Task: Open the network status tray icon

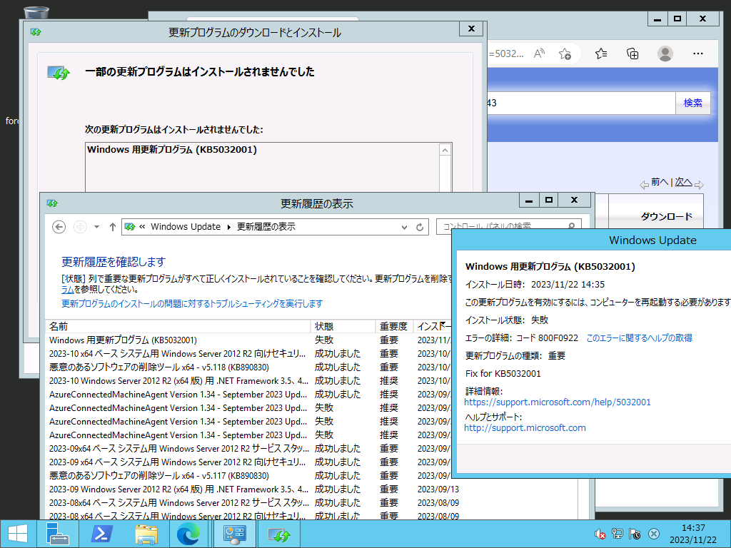Action: pyautogui.click(x=615, y=534)
